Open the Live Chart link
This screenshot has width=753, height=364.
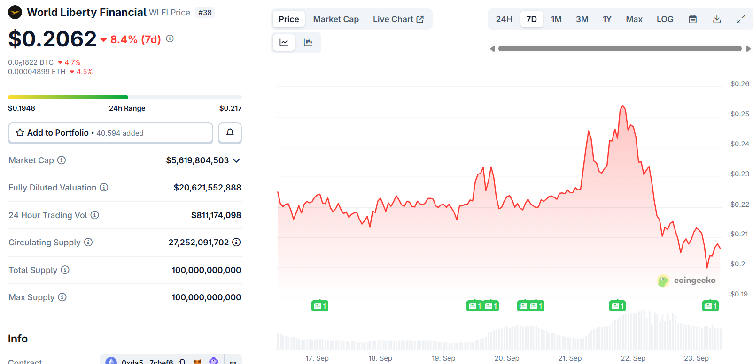point(398,19)
